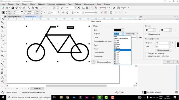The height and width of the screenshot is (100, 179).
Task: Select the Ellipse tool
Action: [2, 47]
